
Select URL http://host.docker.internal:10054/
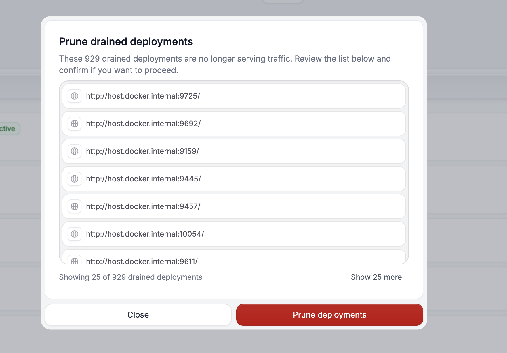click(145, 234)
